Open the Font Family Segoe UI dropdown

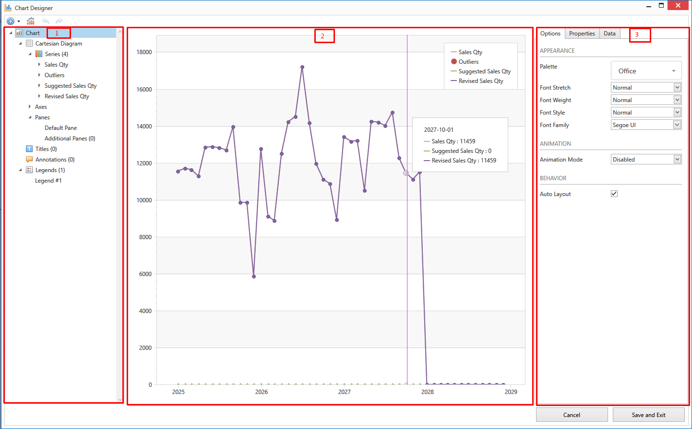click(646, 125)
